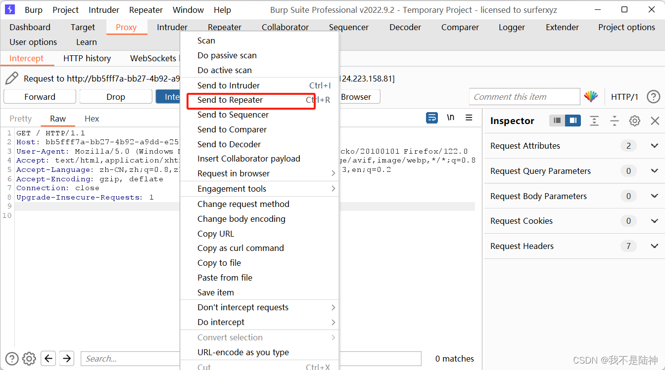Select Save item
The height and width of the screenshot is (370, 665).
(260, 292)
